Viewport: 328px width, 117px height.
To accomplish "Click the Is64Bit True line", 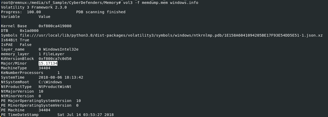I will (x=15, y=40).
